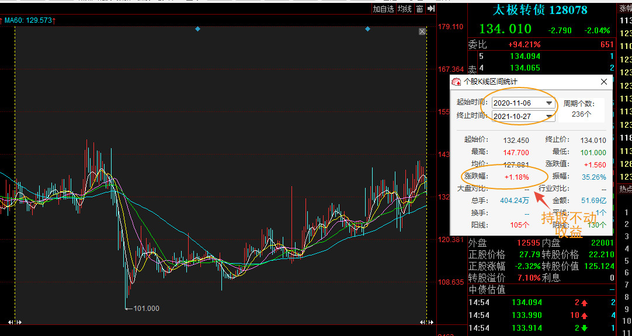The height and width of the screenshot is (336, 632).
Task: Click the 涨幅 column header
Action: point(626,8)
